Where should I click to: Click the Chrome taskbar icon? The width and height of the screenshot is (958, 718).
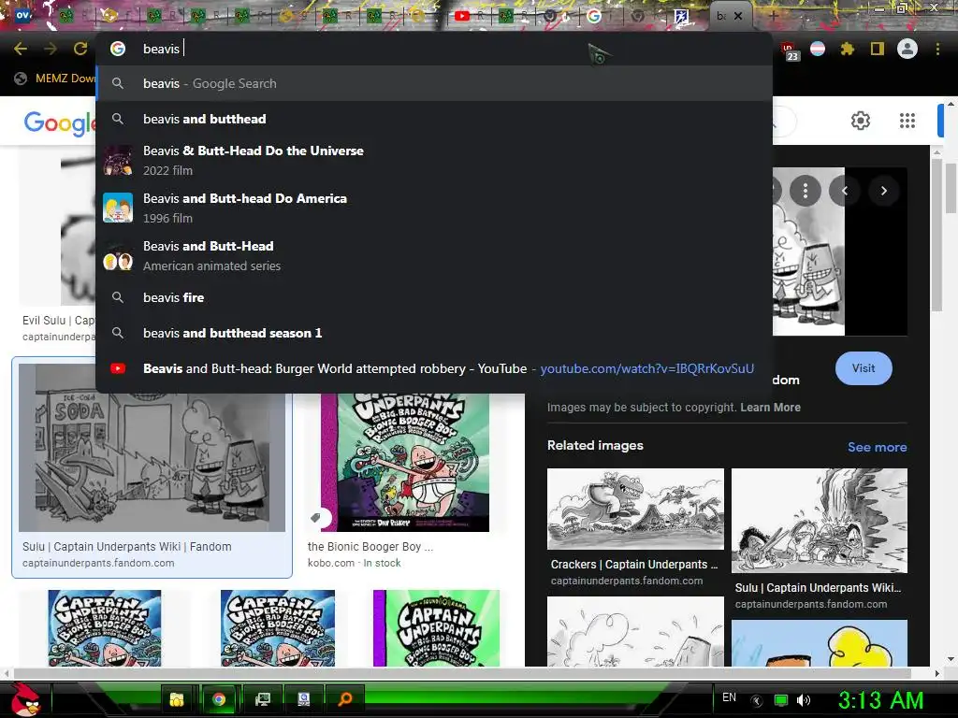tap(219, 699)
